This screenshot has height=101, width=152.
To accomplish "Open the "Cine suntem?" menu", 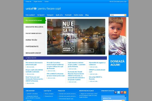I will pyautogui.click(x=30, y=15).
